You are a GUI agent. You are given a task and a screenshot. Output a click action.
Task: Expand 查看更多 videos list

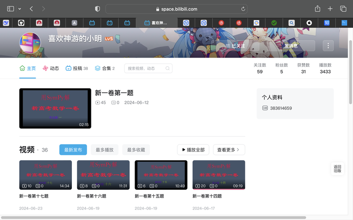tap(229, 150)
